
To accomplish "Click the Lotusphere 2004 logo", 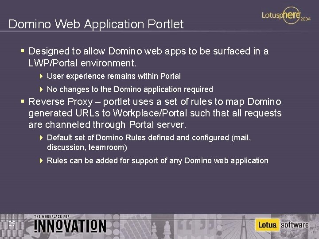I will pos(286,15).
